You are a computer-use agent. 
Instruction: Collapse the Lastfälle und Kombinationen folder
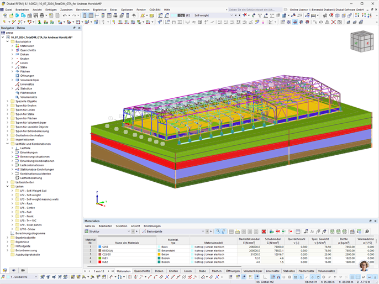point(8,144)
